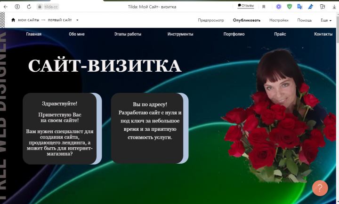Open the green shield extension icon
The image size is (339, 204).
coord(289,7)
